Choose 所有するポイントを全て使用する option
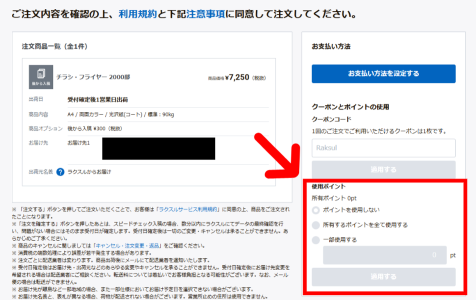Screen dimensions: 476x300 click(316, 225)
